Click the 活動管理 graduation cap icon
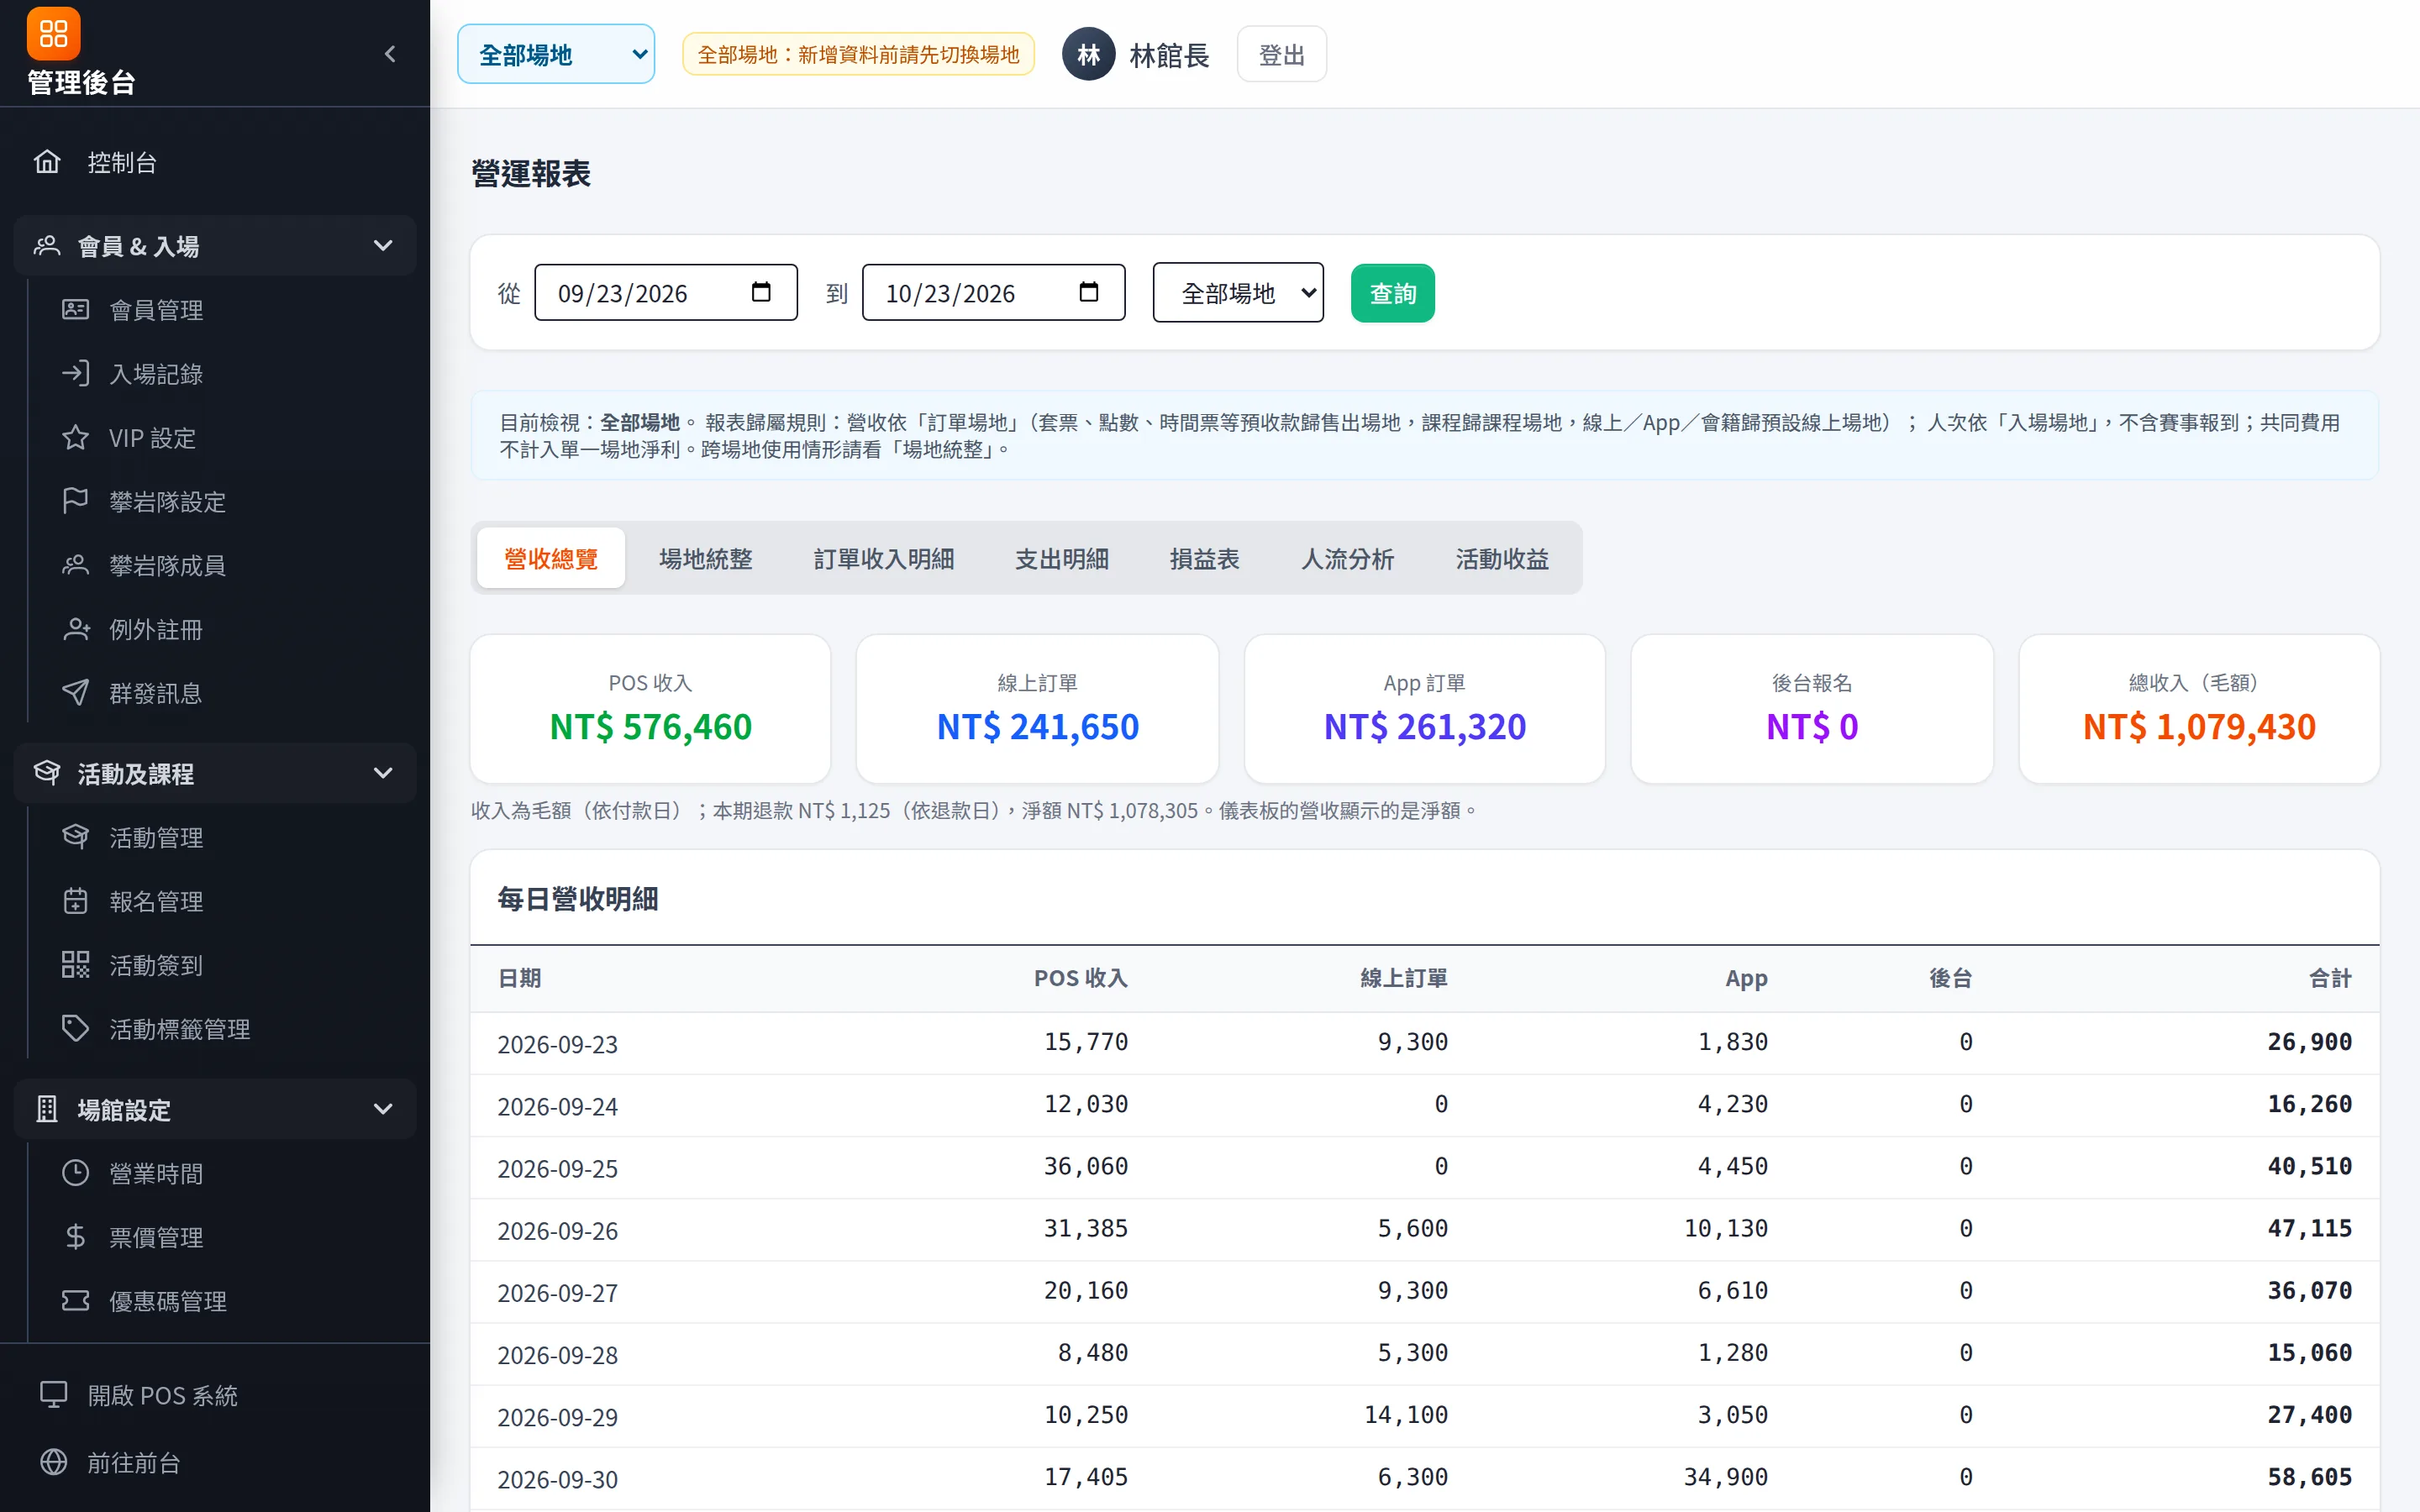 75,837
